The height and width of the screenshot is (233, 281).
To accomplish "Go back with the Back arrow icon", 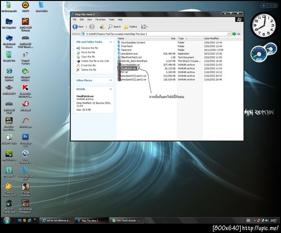I will (75, 27).
